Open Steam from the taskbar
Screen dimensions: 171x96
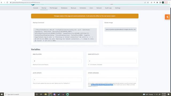pyautogui.click(x=59, y=94)
